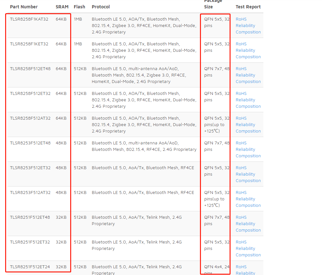This screenshot has width=322, height=275.
Task: Open Reliability report for TLSR8253F512AT32
Action: pyautogui.click(x=245, y=199)
